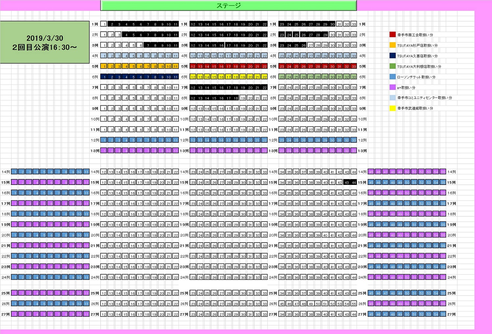Select white seat 1 in row 1
The height and width of the screenshot is (334, 492).
104,24
